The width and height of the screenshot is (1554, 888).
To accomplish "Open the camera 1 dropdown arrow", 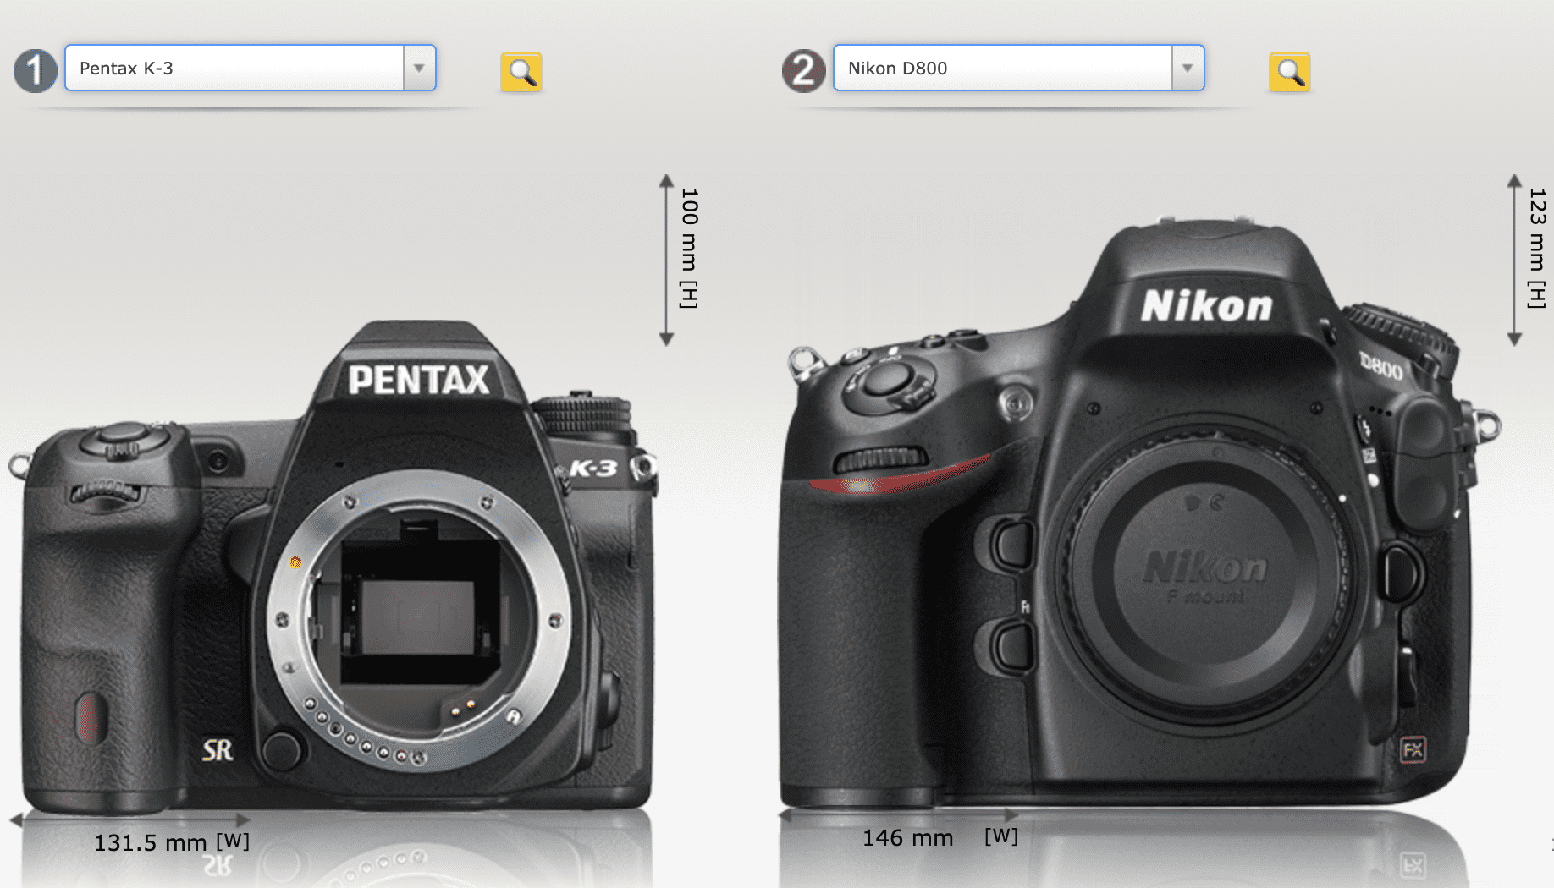I will 419,68.
